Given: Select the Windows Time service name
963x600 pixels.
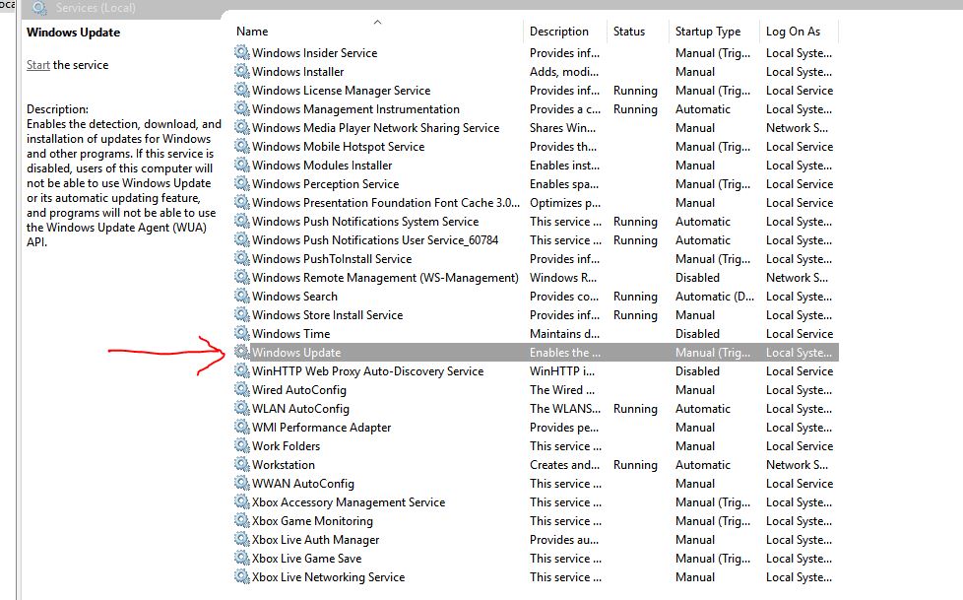Looking at the screenshot, I should (291, 333).
